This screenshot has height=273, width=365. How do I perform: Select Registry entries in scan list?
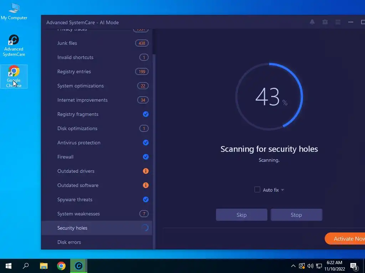(97, 71)
